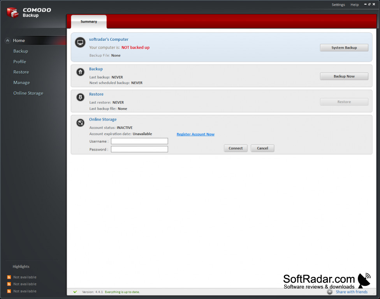Click the Online Storage section heading
380x299 pixels.
coord(103,119)
